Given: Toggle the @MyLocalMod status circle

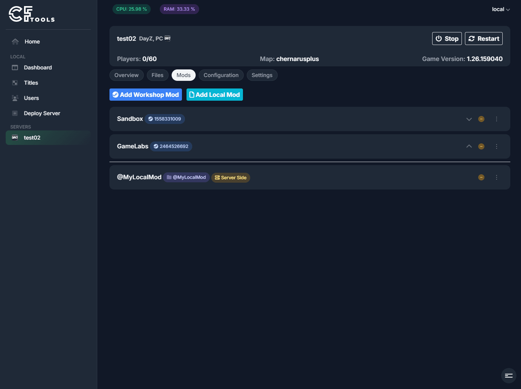Looking at the screenshot, I should (481, 177).
